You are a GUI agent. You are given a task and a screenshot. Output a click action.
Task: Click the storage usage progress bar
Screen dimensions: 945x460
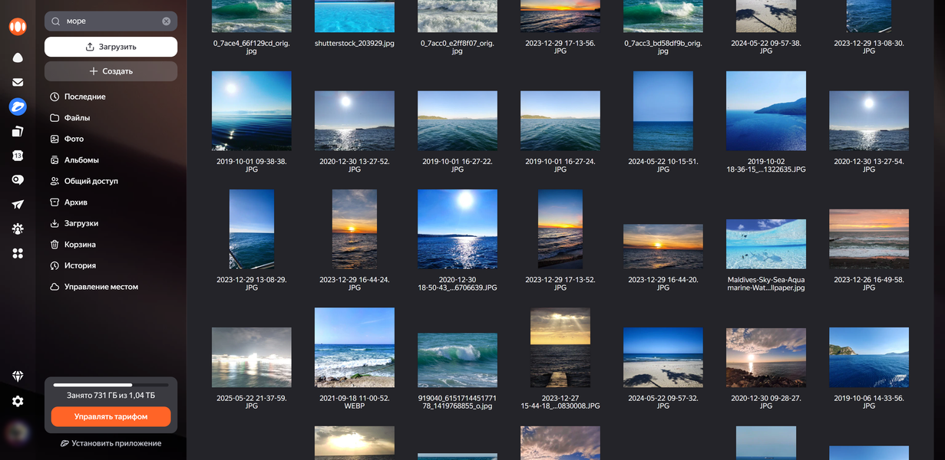pos(111,385)
